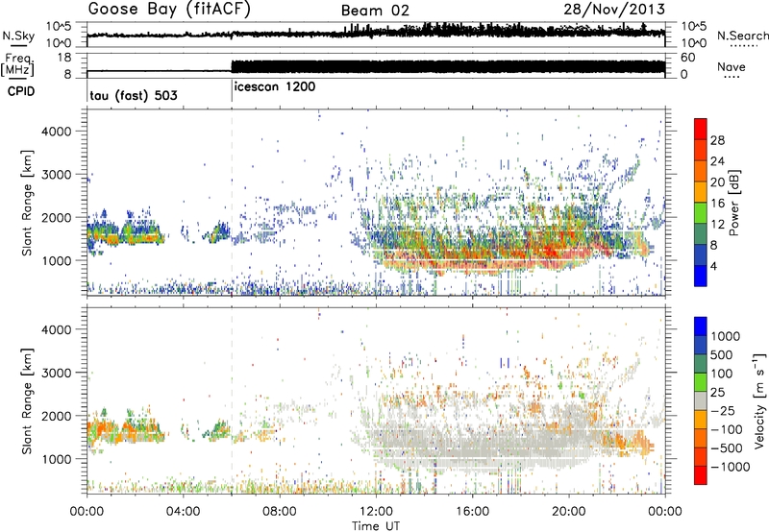Viewport: 769px width, 532px height.
Task: Click the "Time UT" axis title
Action: (376, 525)
